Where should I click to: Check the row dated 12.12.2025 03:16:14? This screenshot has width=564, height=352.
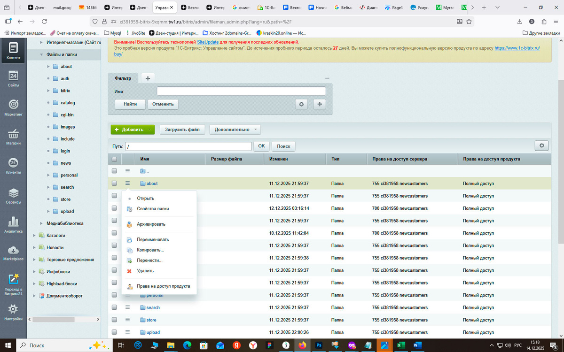114,208
